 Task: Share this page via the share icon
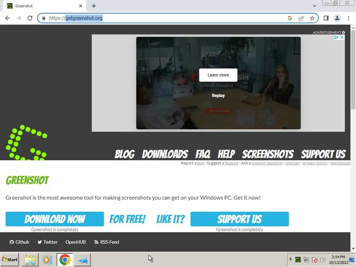coord(301,18)
